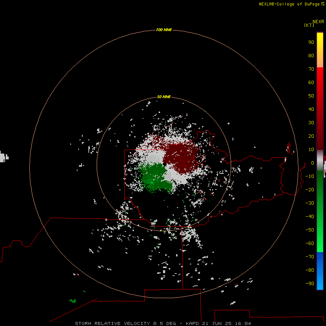The height and width of the screenshot is (326, 326).
Task: Click the 50 NMI range ring label
Action: [164, 97]
